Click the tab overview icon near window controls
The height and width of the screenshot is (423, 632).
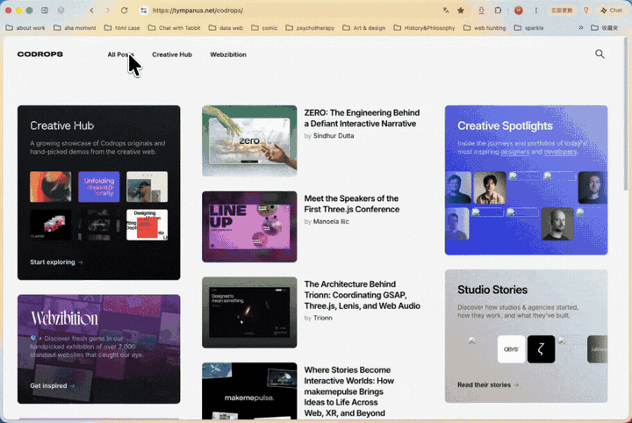coord(61,11)
